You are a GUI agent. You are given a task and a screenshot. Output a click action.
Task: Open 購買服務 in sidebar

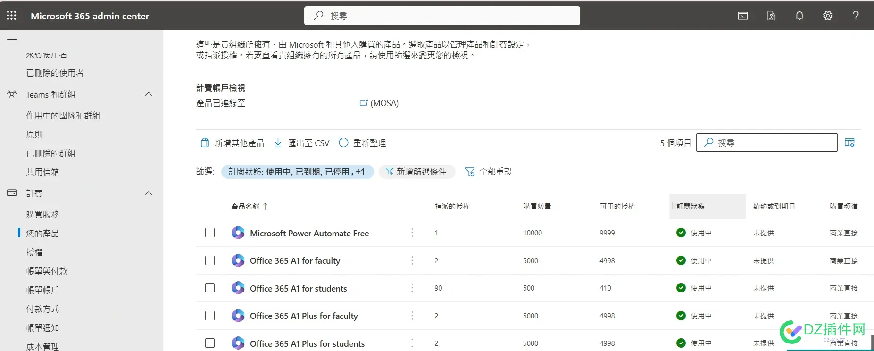coord(43,215)
